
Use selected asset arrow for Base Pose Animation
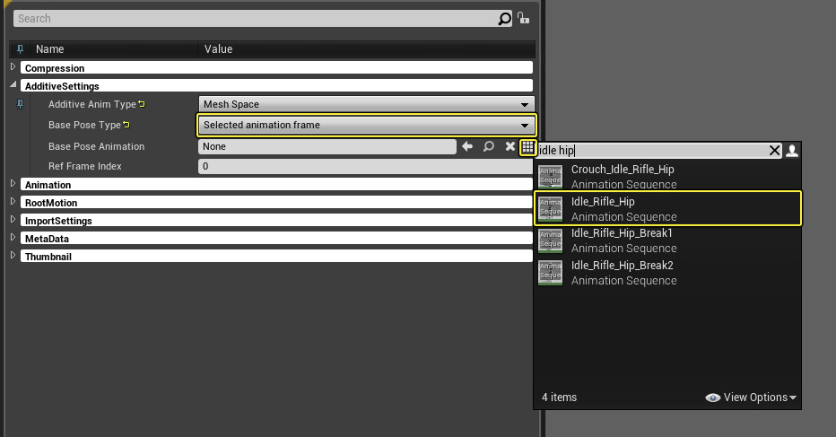click(467, 146)
